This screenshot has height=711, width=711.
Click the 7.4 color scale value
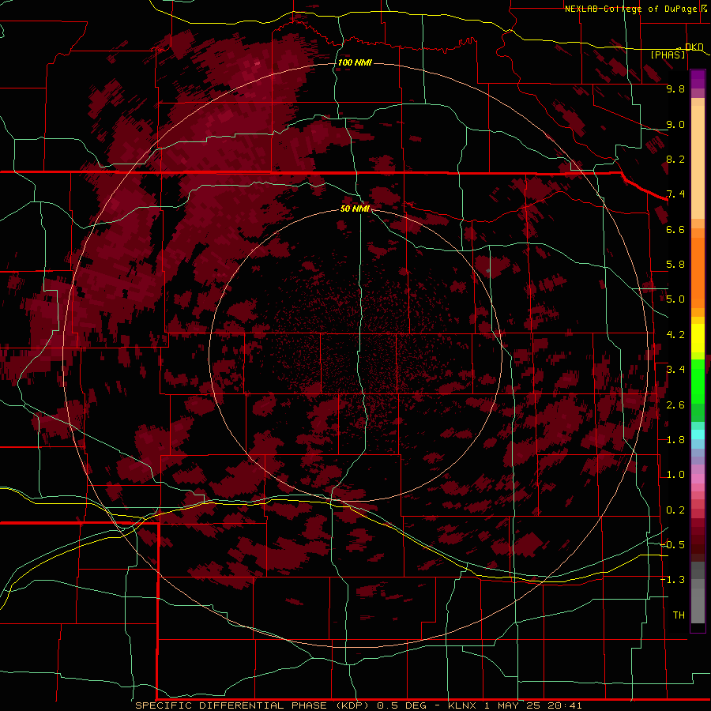675,194
